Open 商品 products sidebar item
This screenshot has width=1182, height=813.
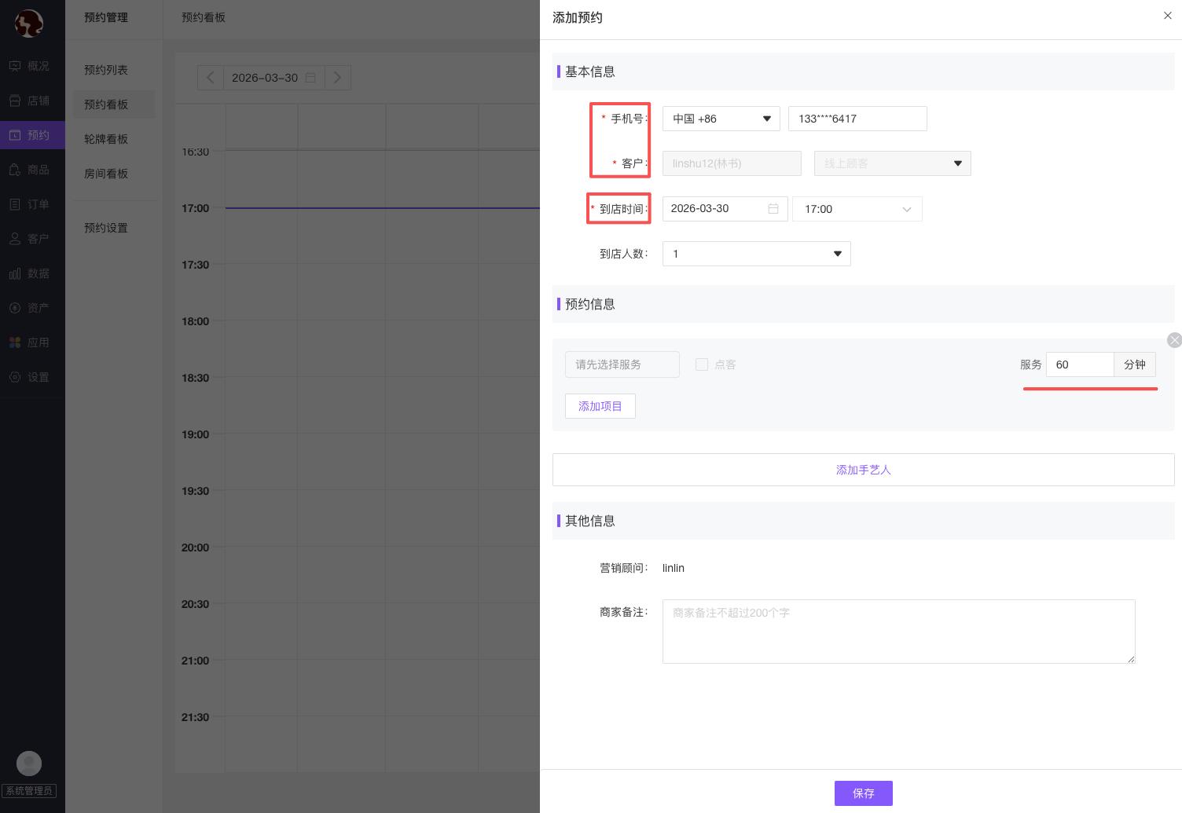[29, 170]
